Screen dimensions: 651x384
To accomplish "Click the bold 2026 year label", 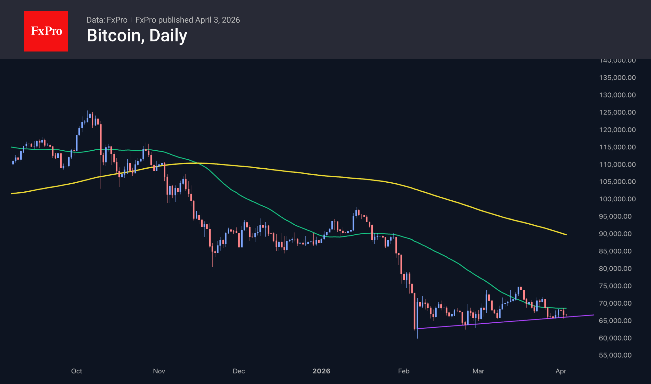I will click(321, 371).
